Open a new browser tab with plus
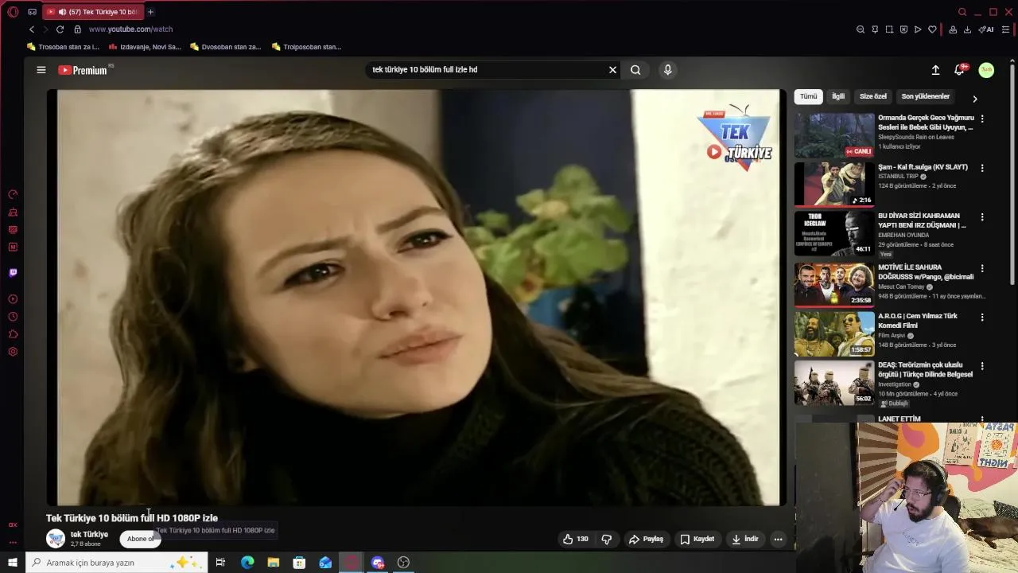Image resolution: width=1018 pixels, height=573 pixels. pos(150,12)
